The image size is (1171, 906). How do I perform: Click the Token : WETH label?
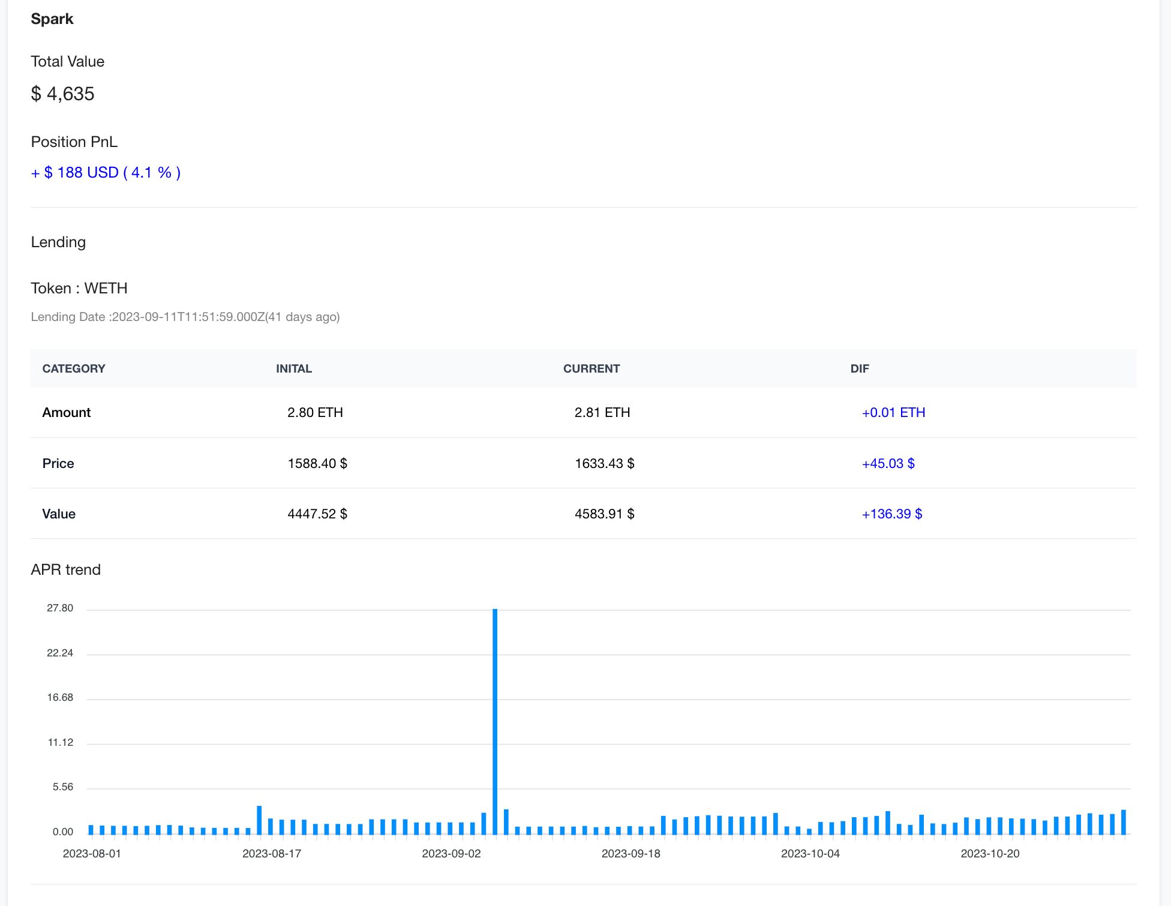click(79, 288)
